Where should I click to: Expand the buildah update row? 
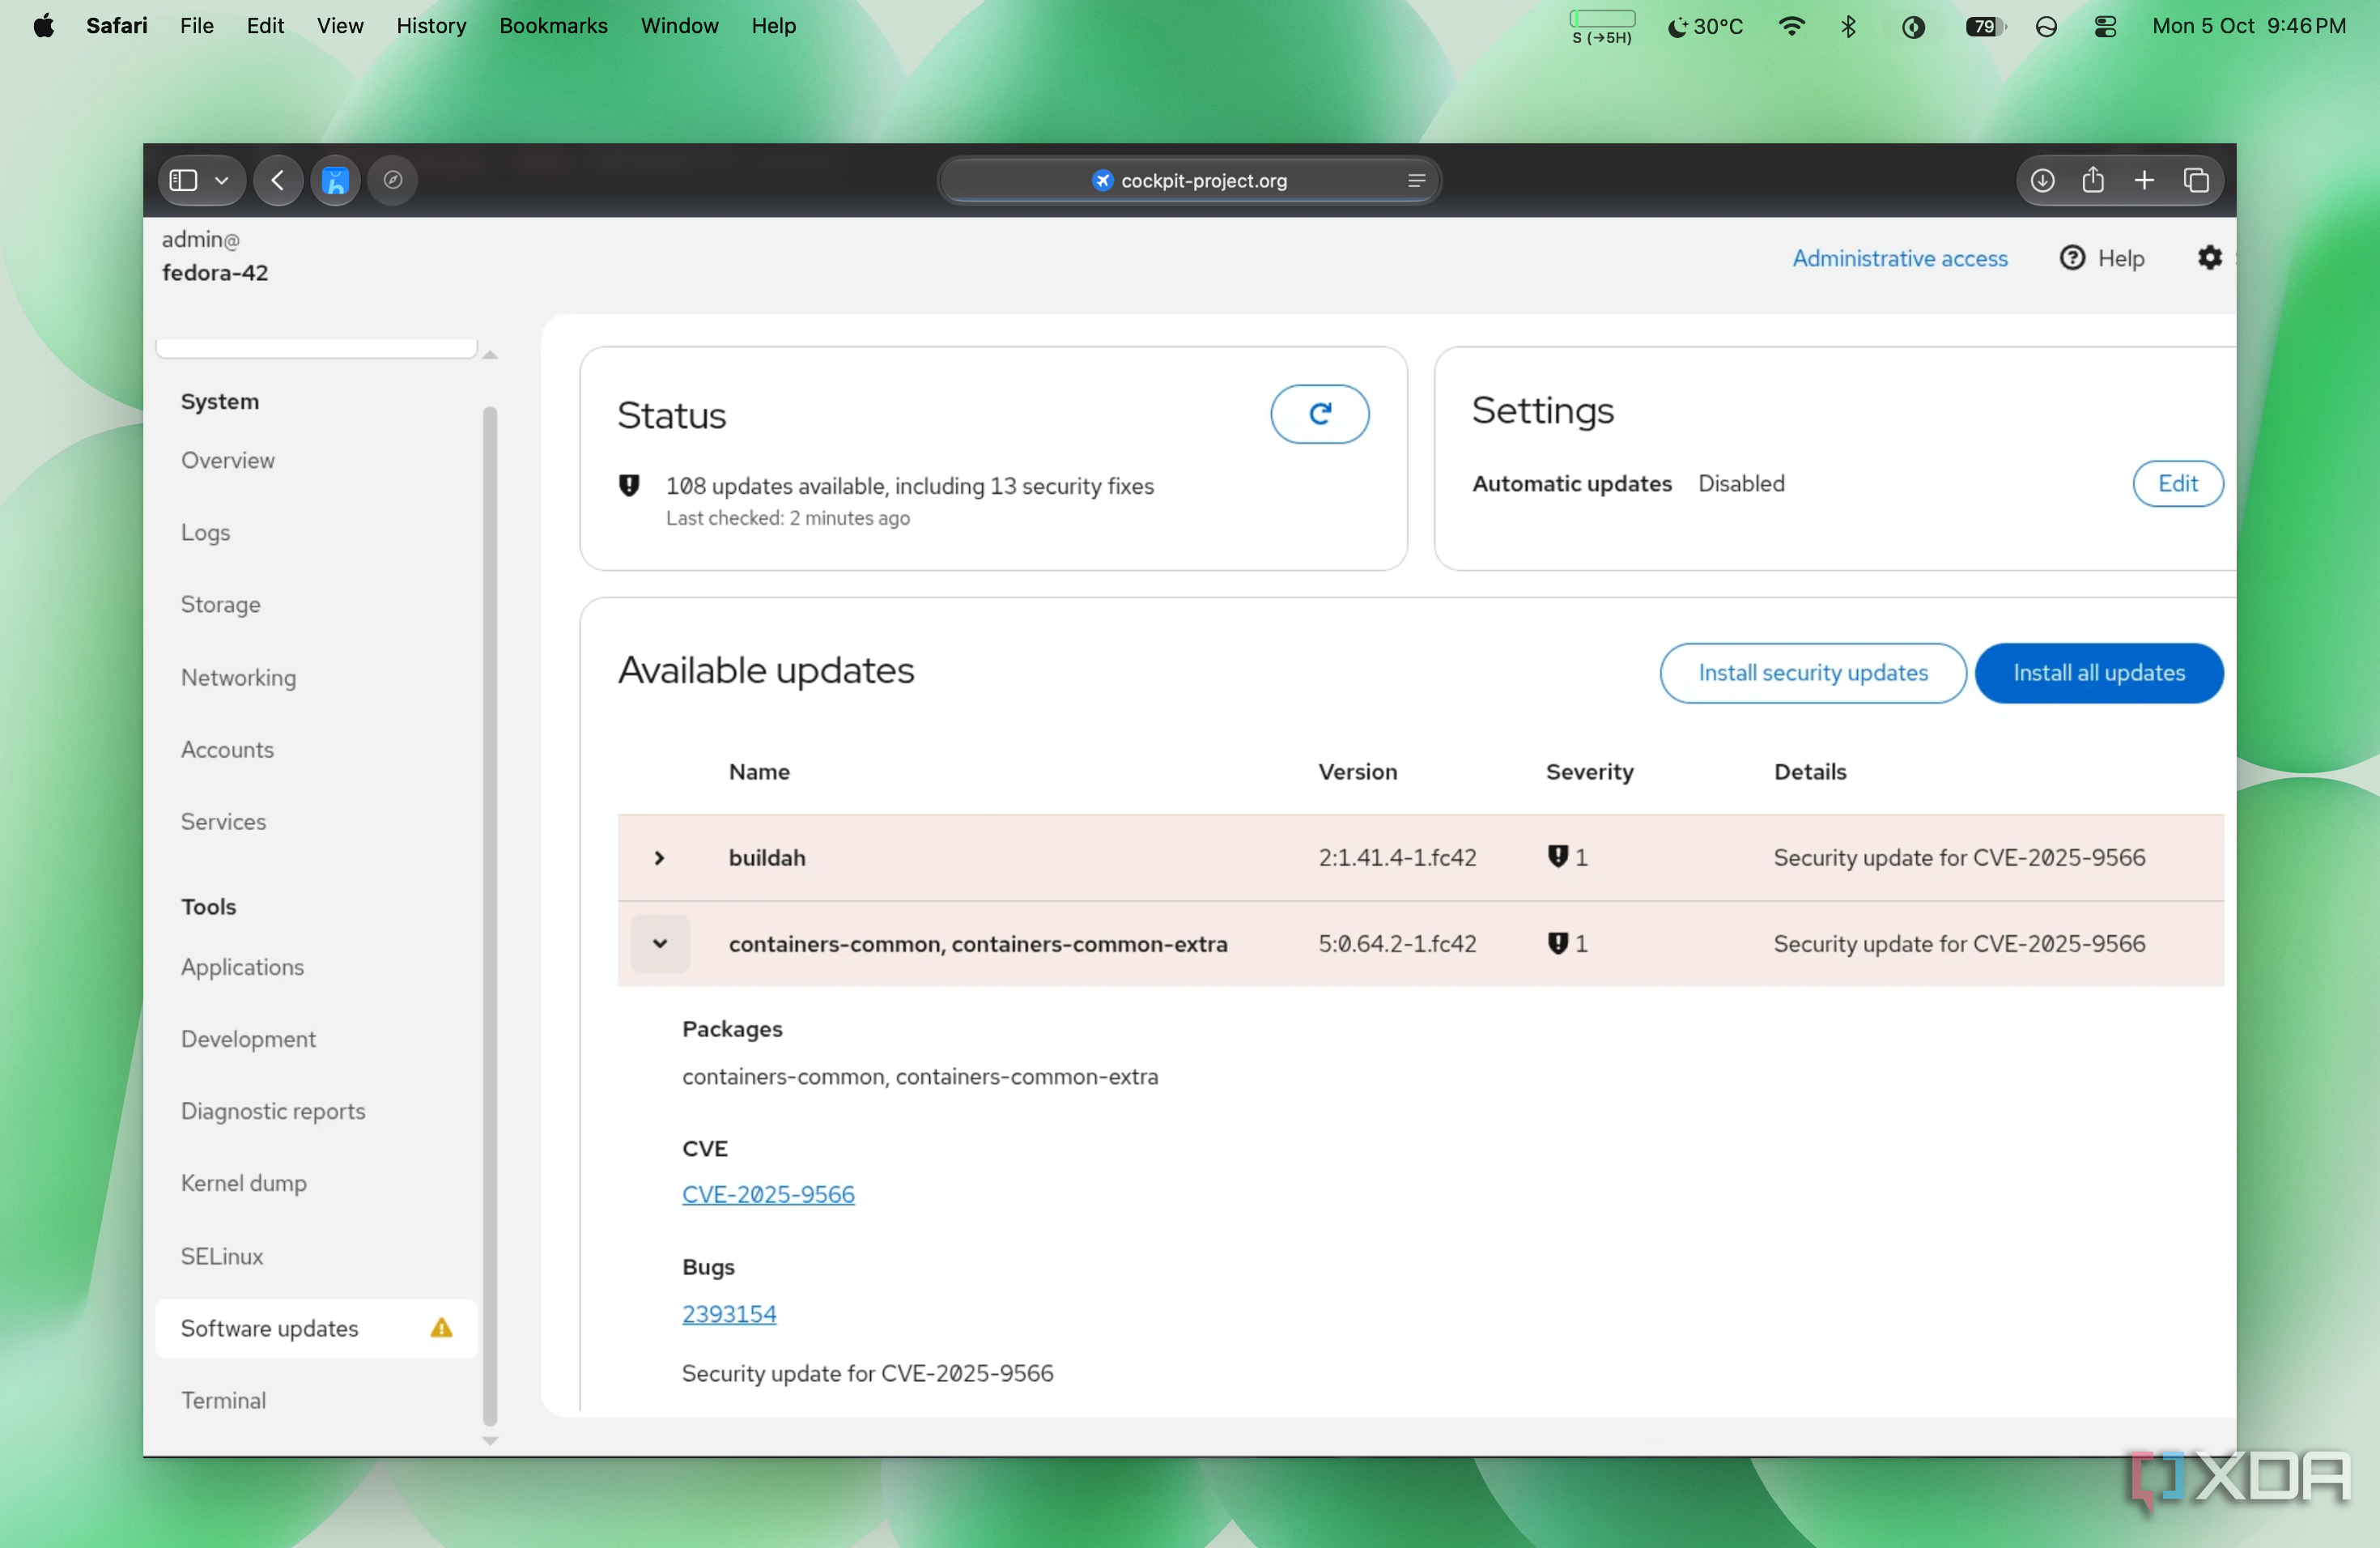point(659,858)
